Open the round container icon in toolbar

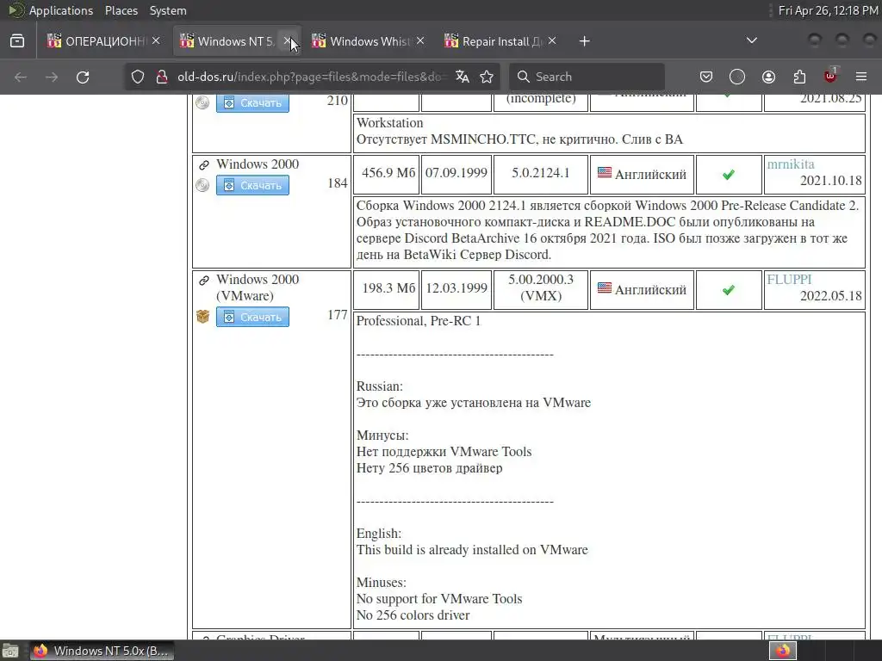(737, 77)
